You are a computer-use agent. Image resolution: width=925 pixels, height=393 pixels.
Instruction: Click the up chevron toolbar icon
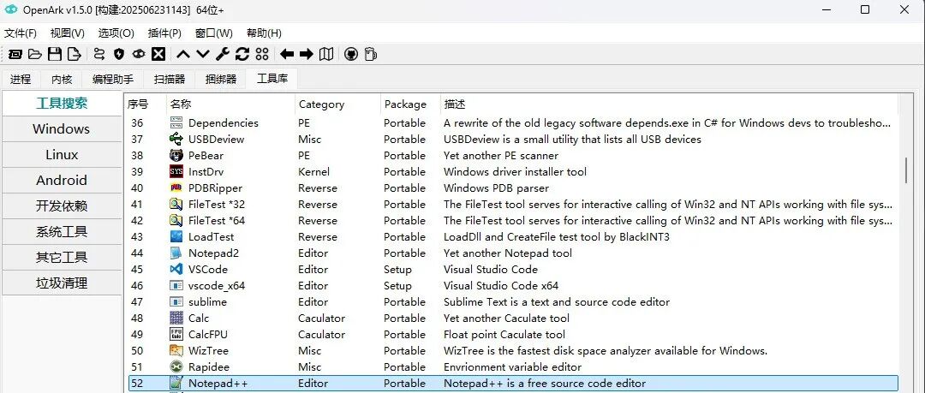(183, 54)
